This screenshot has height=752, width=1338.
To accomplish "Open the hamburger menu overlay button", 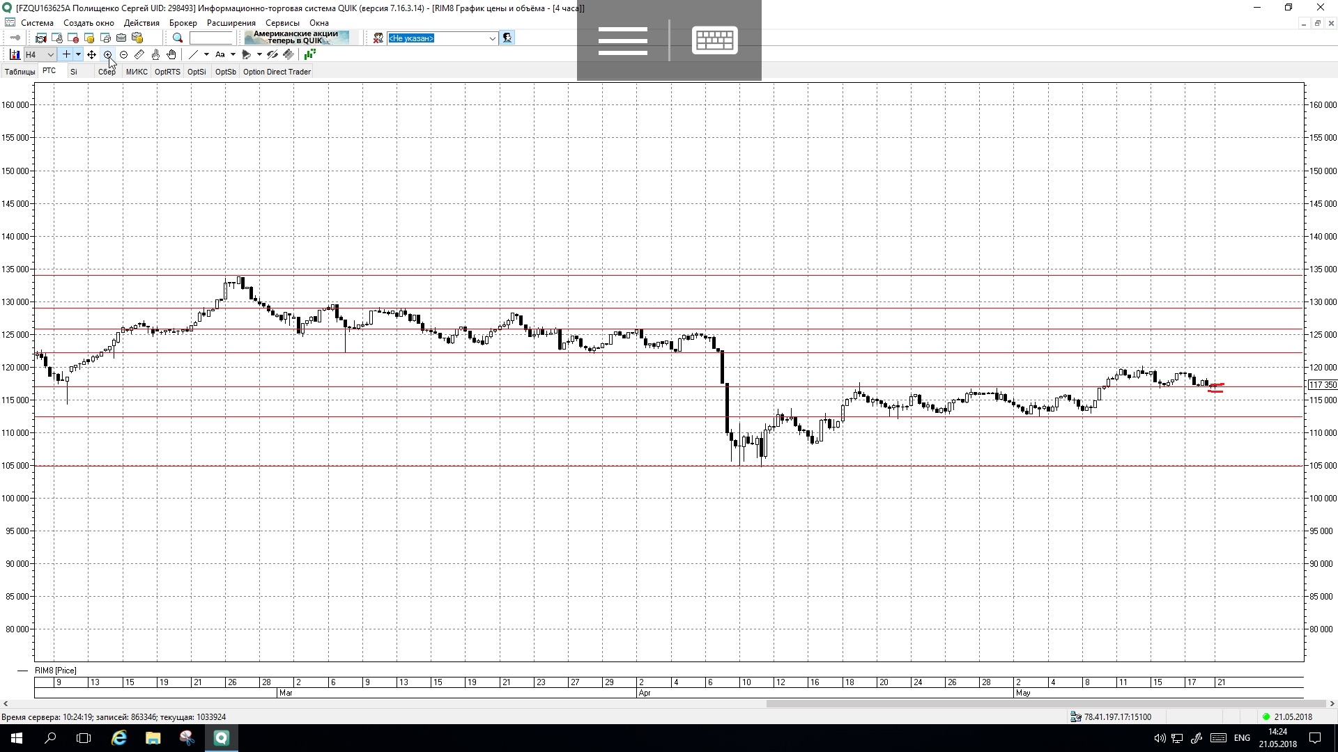I will 622,40.
